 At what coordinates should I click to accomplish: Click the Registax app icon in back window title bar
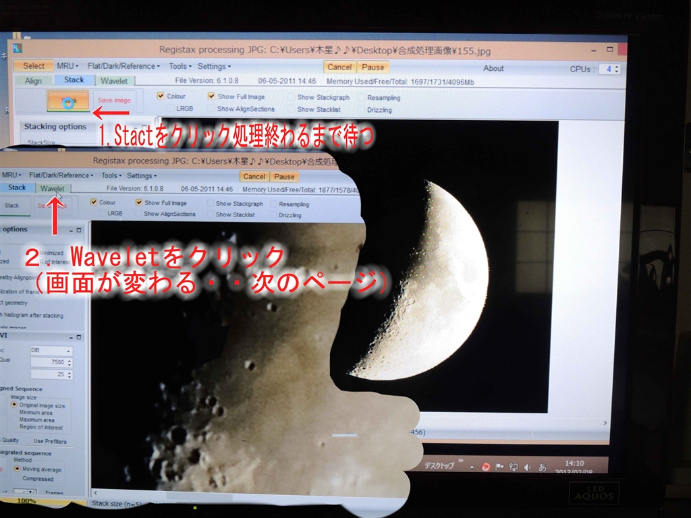click(x=17, y=48)
